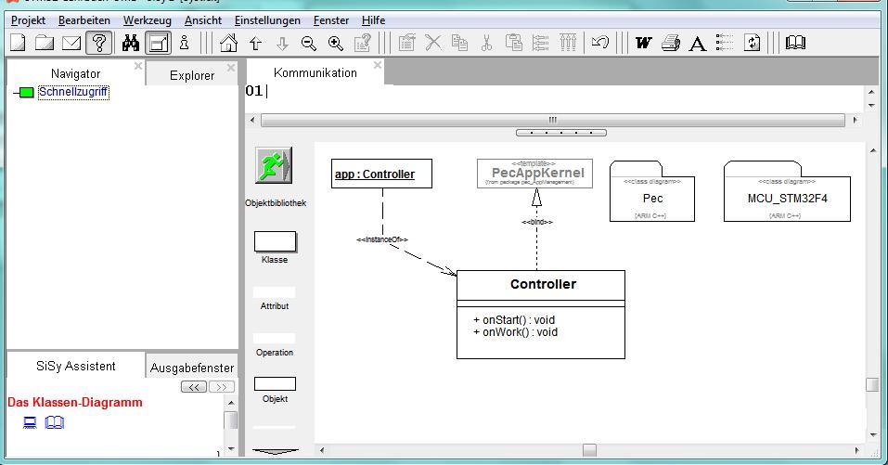The image size is (888, 465).
Task: Zoom in with magnifier plus icon
Action: (336, 43)
